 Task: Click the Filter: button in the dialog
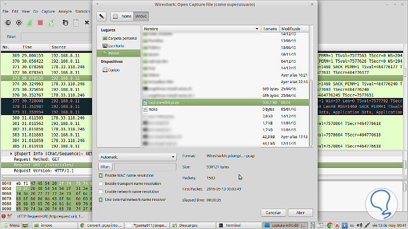point(105,167)
